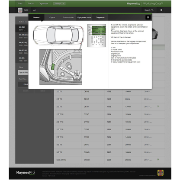Select the Engine tab in the popup
The width and height of the screenshot is (180, 180).
tap(52, 17)
